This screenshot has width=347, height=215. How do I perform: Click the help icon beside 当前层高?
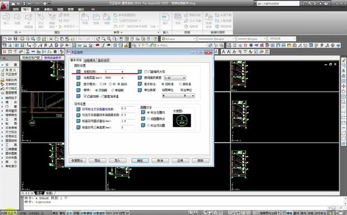pos(78,78)
